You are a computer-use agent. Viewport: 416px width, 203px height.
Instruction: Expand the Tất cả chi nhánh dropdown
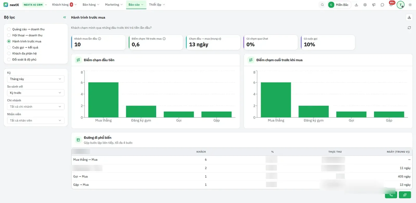[36, 107]
